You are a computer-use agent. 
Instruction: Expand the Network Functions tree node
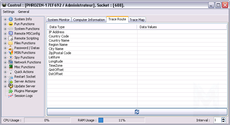click(x=5, y=62)
